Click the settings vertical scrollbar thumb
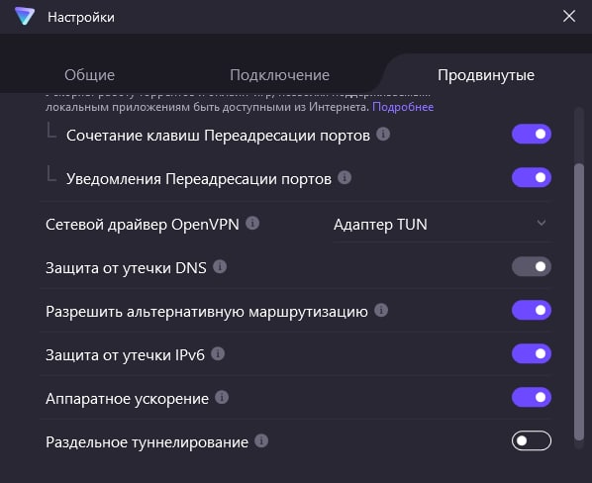592x483 pixels. point(579,302)
